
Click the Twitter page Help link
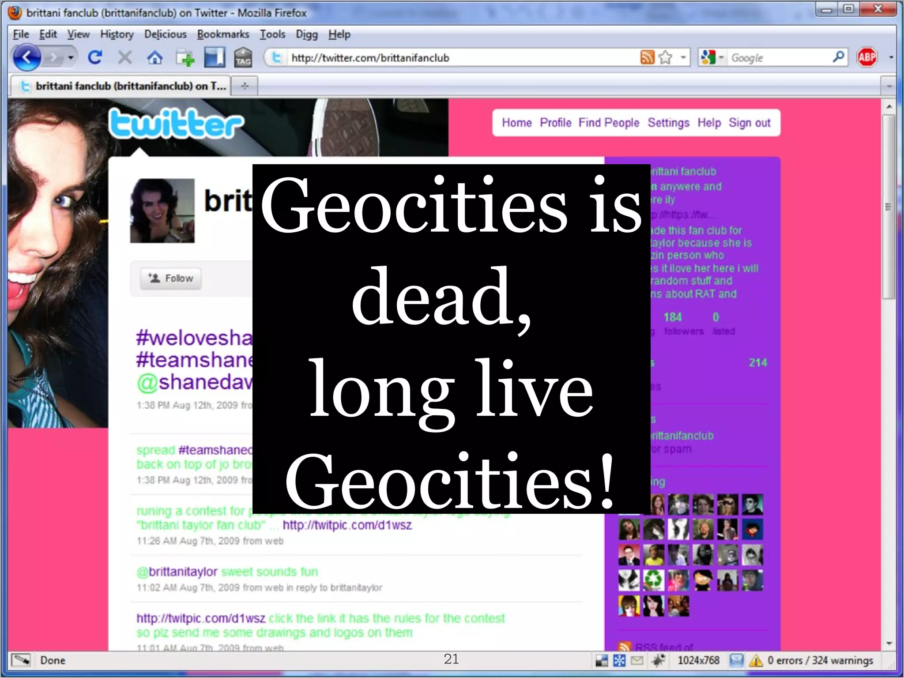point(709,123)
